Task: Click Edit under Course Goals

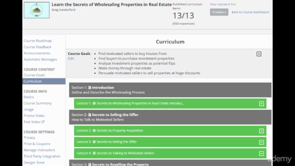Action: click(x=71, y=59)
